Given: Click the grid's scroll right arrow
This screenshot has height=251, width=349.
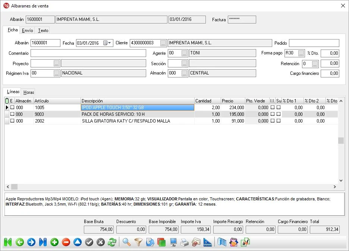Looking at the screenshot, I should click(335, 187).
